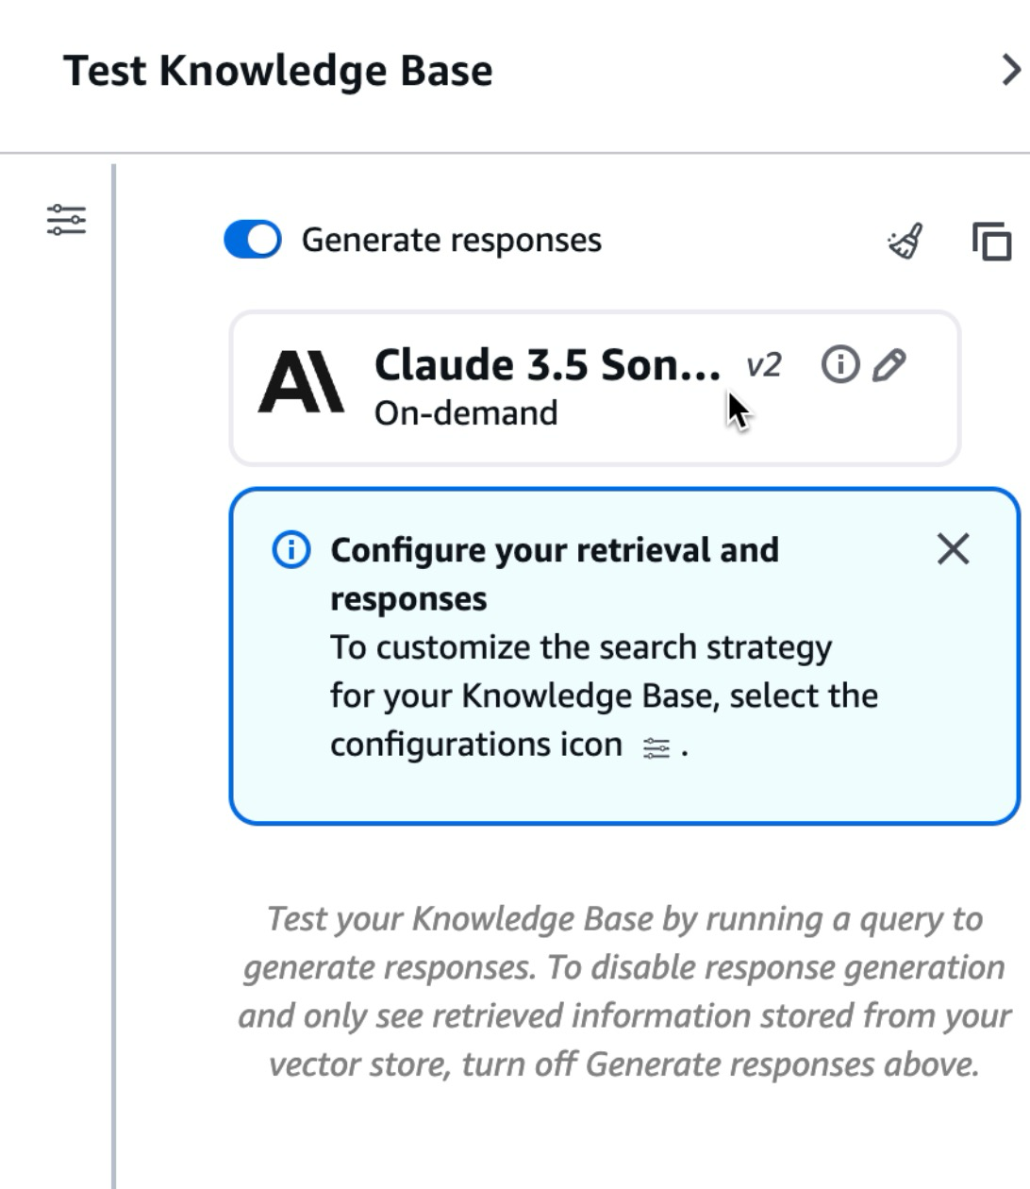1030x1189 pixels.
Task: Disable the Generate responses switch
Action: 253,240
